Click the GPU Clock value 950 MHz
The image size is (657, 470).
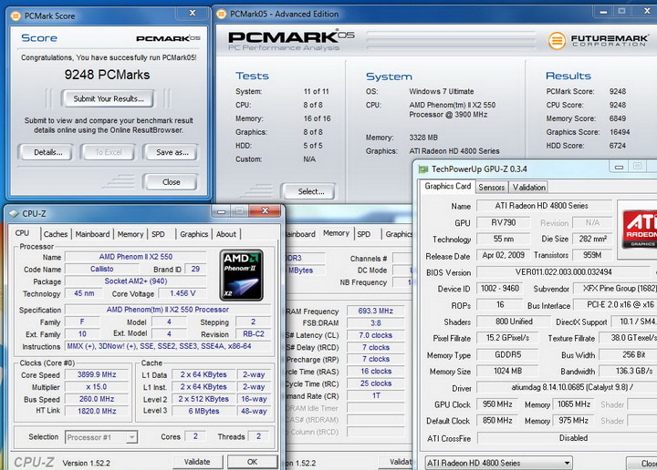[497, 404]
